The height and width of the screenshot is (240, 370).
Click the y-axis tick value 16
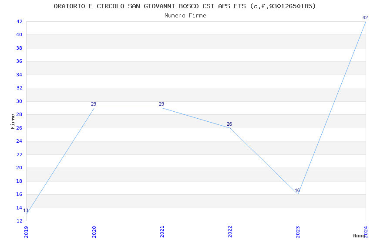[19, 194]
